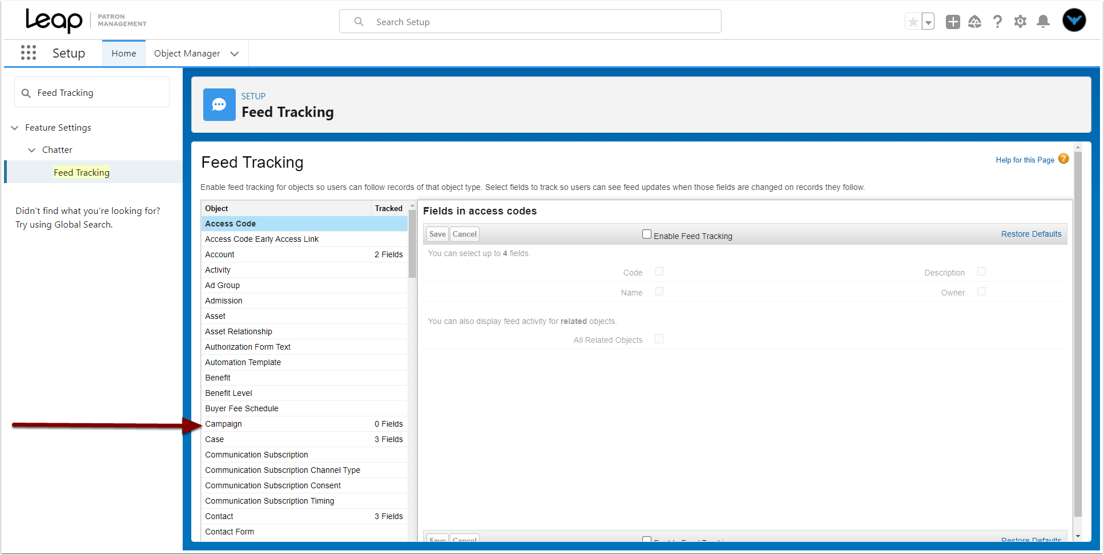Open the App Launcher grid icon
Screen dimensions: 1104x555
(x=29, y=53)
